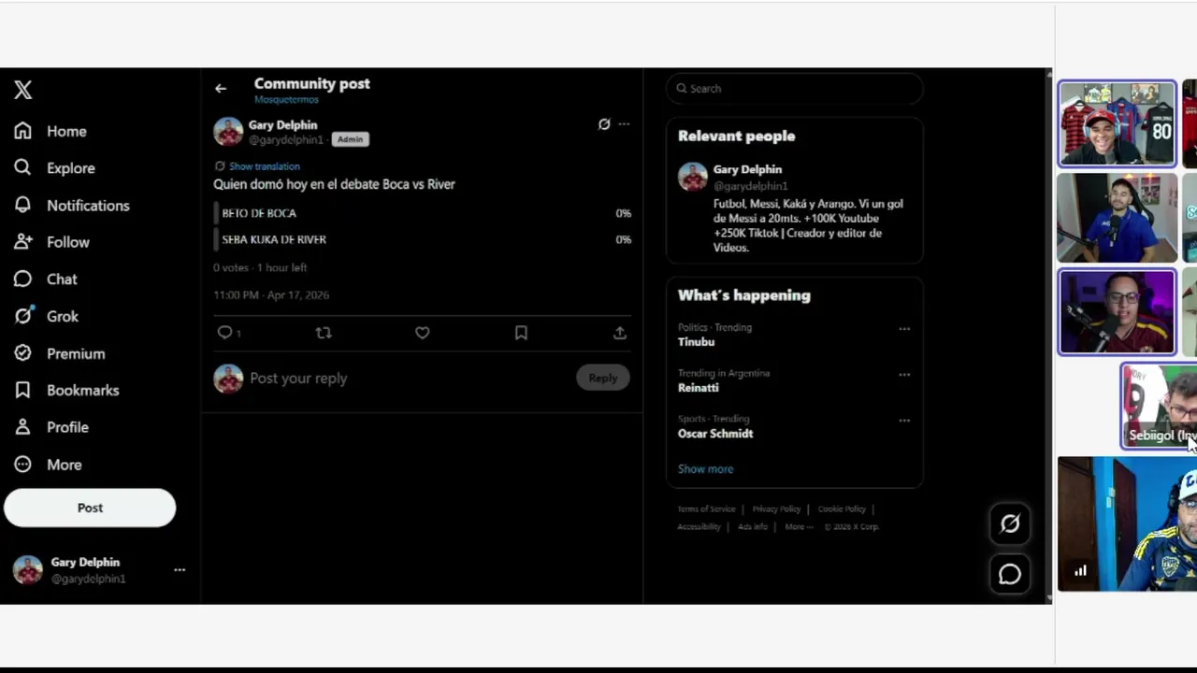This screenshot has height=673, width=1197.
Task: Open Grok in the sidebar
Action: 47,316
